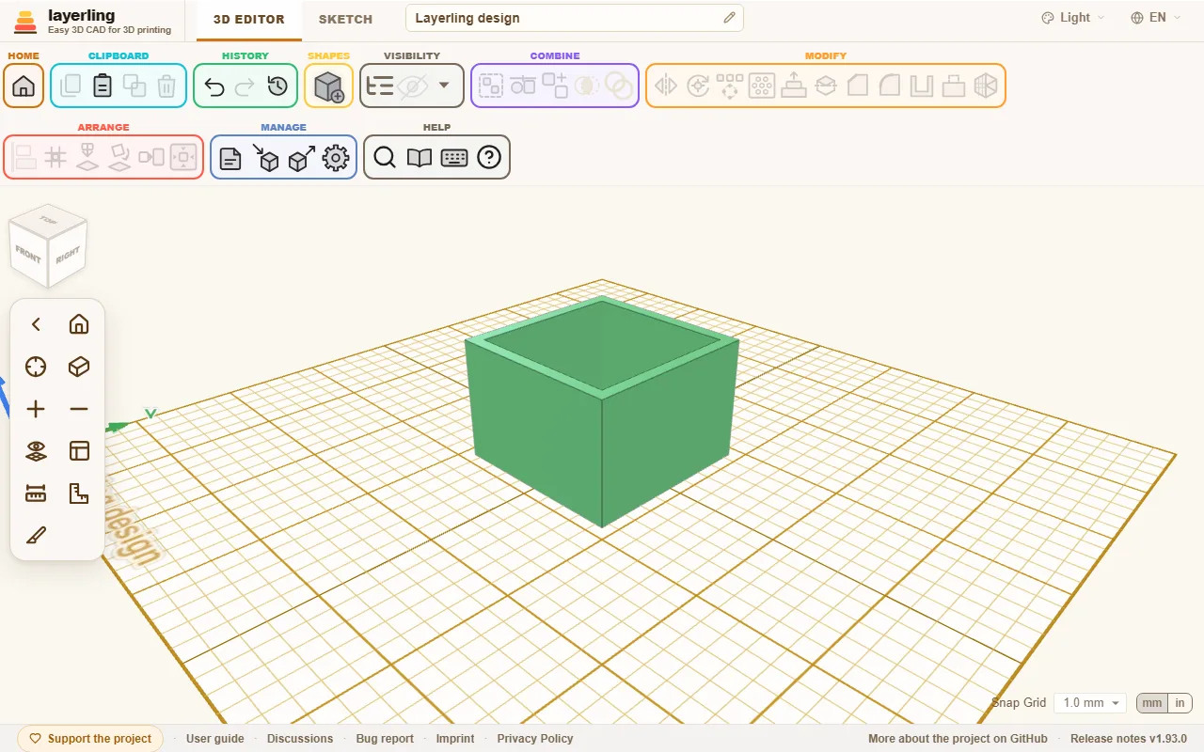This screenshot has height=752, width=1204.
Task: Open the import into design icon
Action: pyautogui.click(x=267, y=158)
